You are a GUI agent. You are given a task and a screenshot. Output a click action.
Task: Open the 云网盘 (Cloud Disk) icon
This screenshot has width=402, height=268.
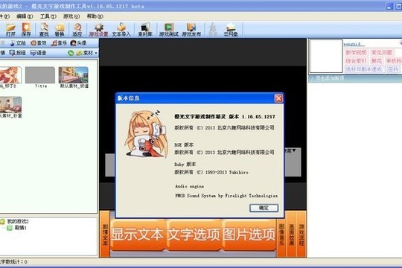[x=231, y=30]
